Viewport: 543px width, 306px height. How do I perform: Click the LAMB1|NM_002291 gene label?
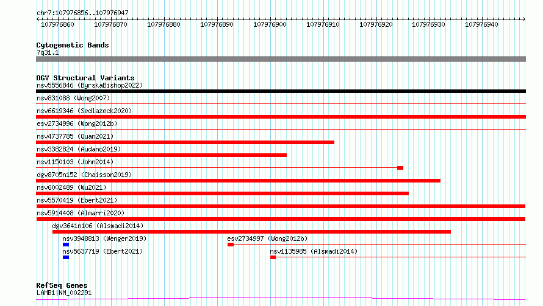click(x=64, y=293)
